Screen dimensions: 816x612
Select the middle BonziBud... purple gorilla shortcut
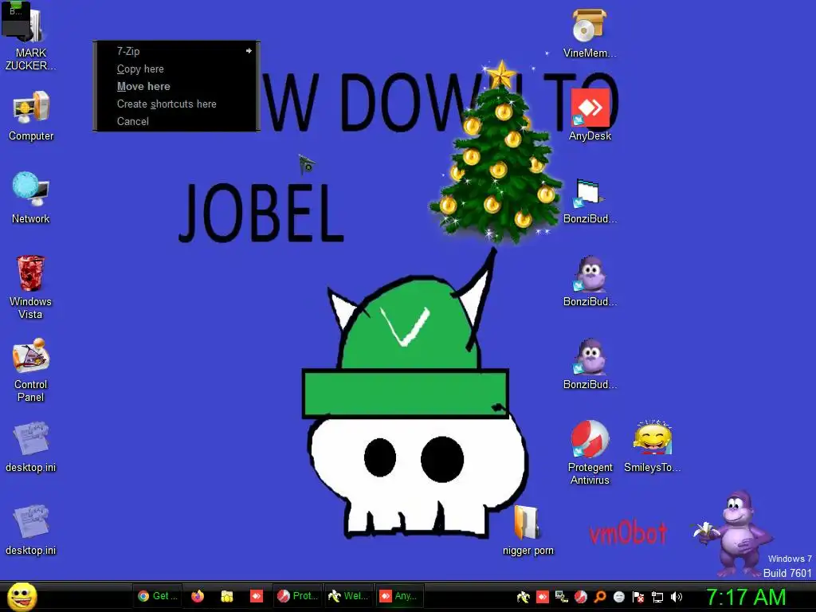point(590,281)
